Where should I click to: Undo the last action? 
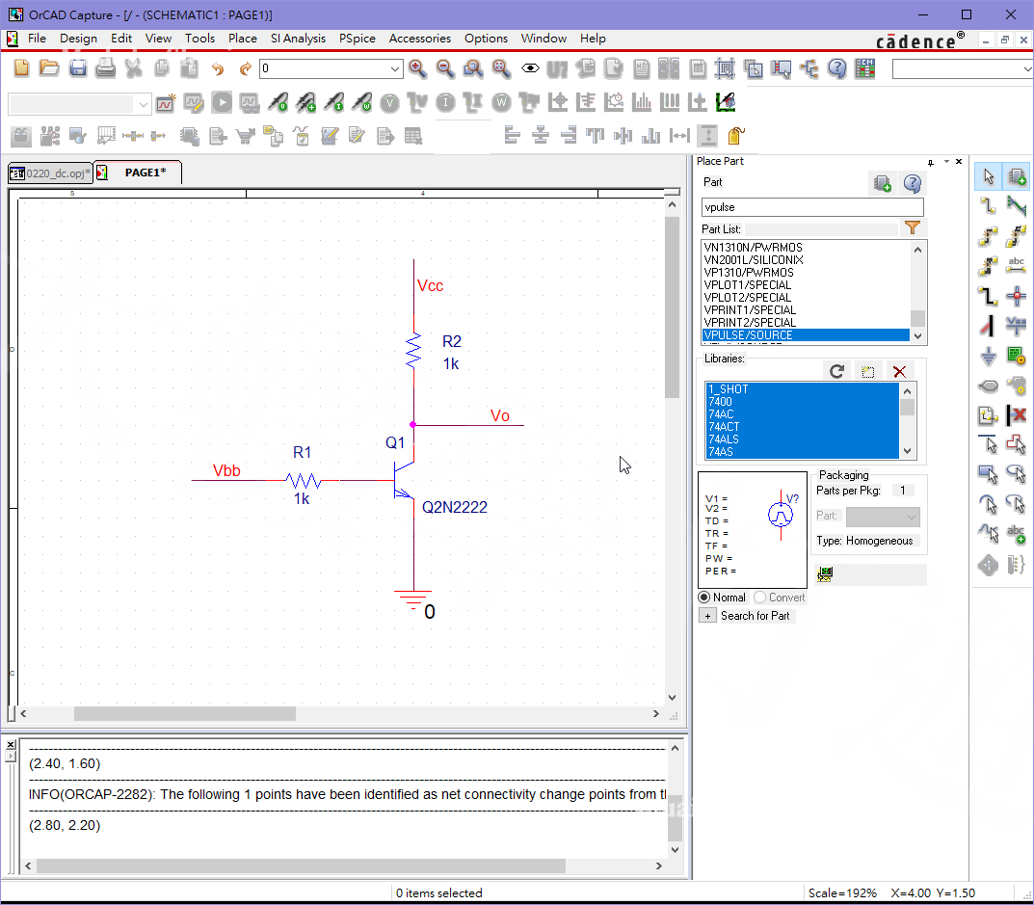pyautogui.click(x=218, y=67)
